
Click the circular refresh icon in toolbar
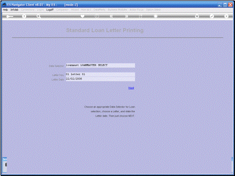coord(97,16)
